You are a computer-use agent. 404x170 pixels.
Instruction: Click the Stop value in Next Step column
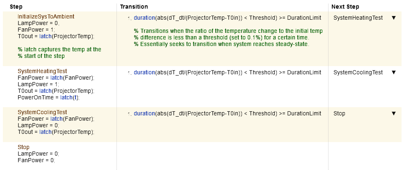339,113
